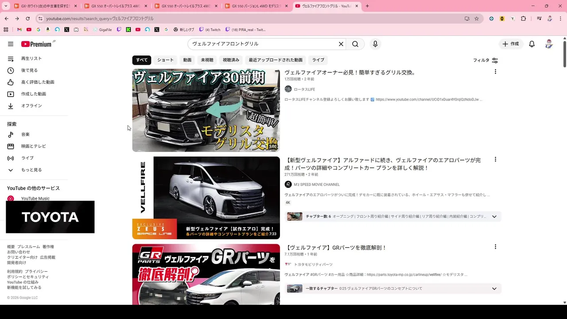Open the Amazon bookmark
This screenshot has height=319, width=567.
click(48, 30)
